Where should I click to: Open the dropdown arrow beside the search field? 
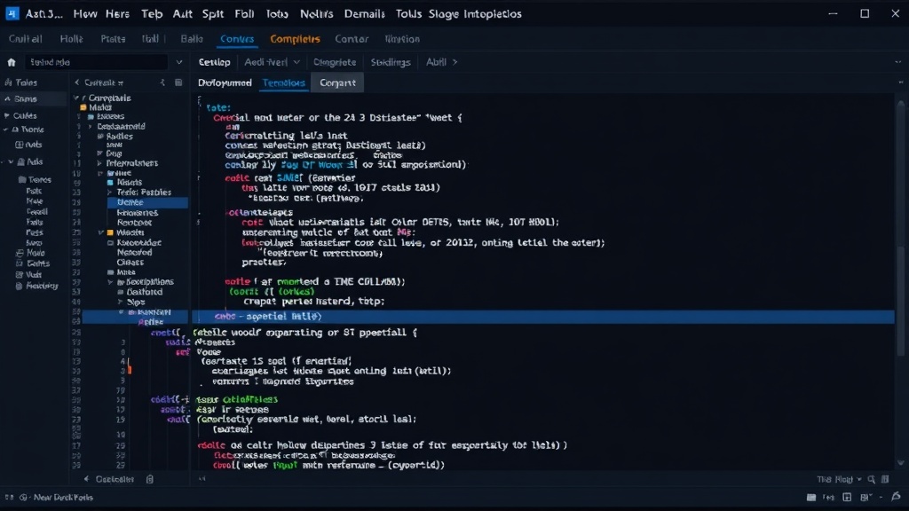179,62
